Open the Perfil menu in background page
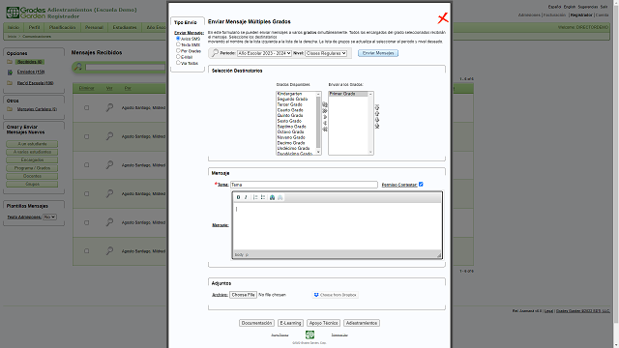Viewport: 619px width, 348px height. (x=35, y=27)
